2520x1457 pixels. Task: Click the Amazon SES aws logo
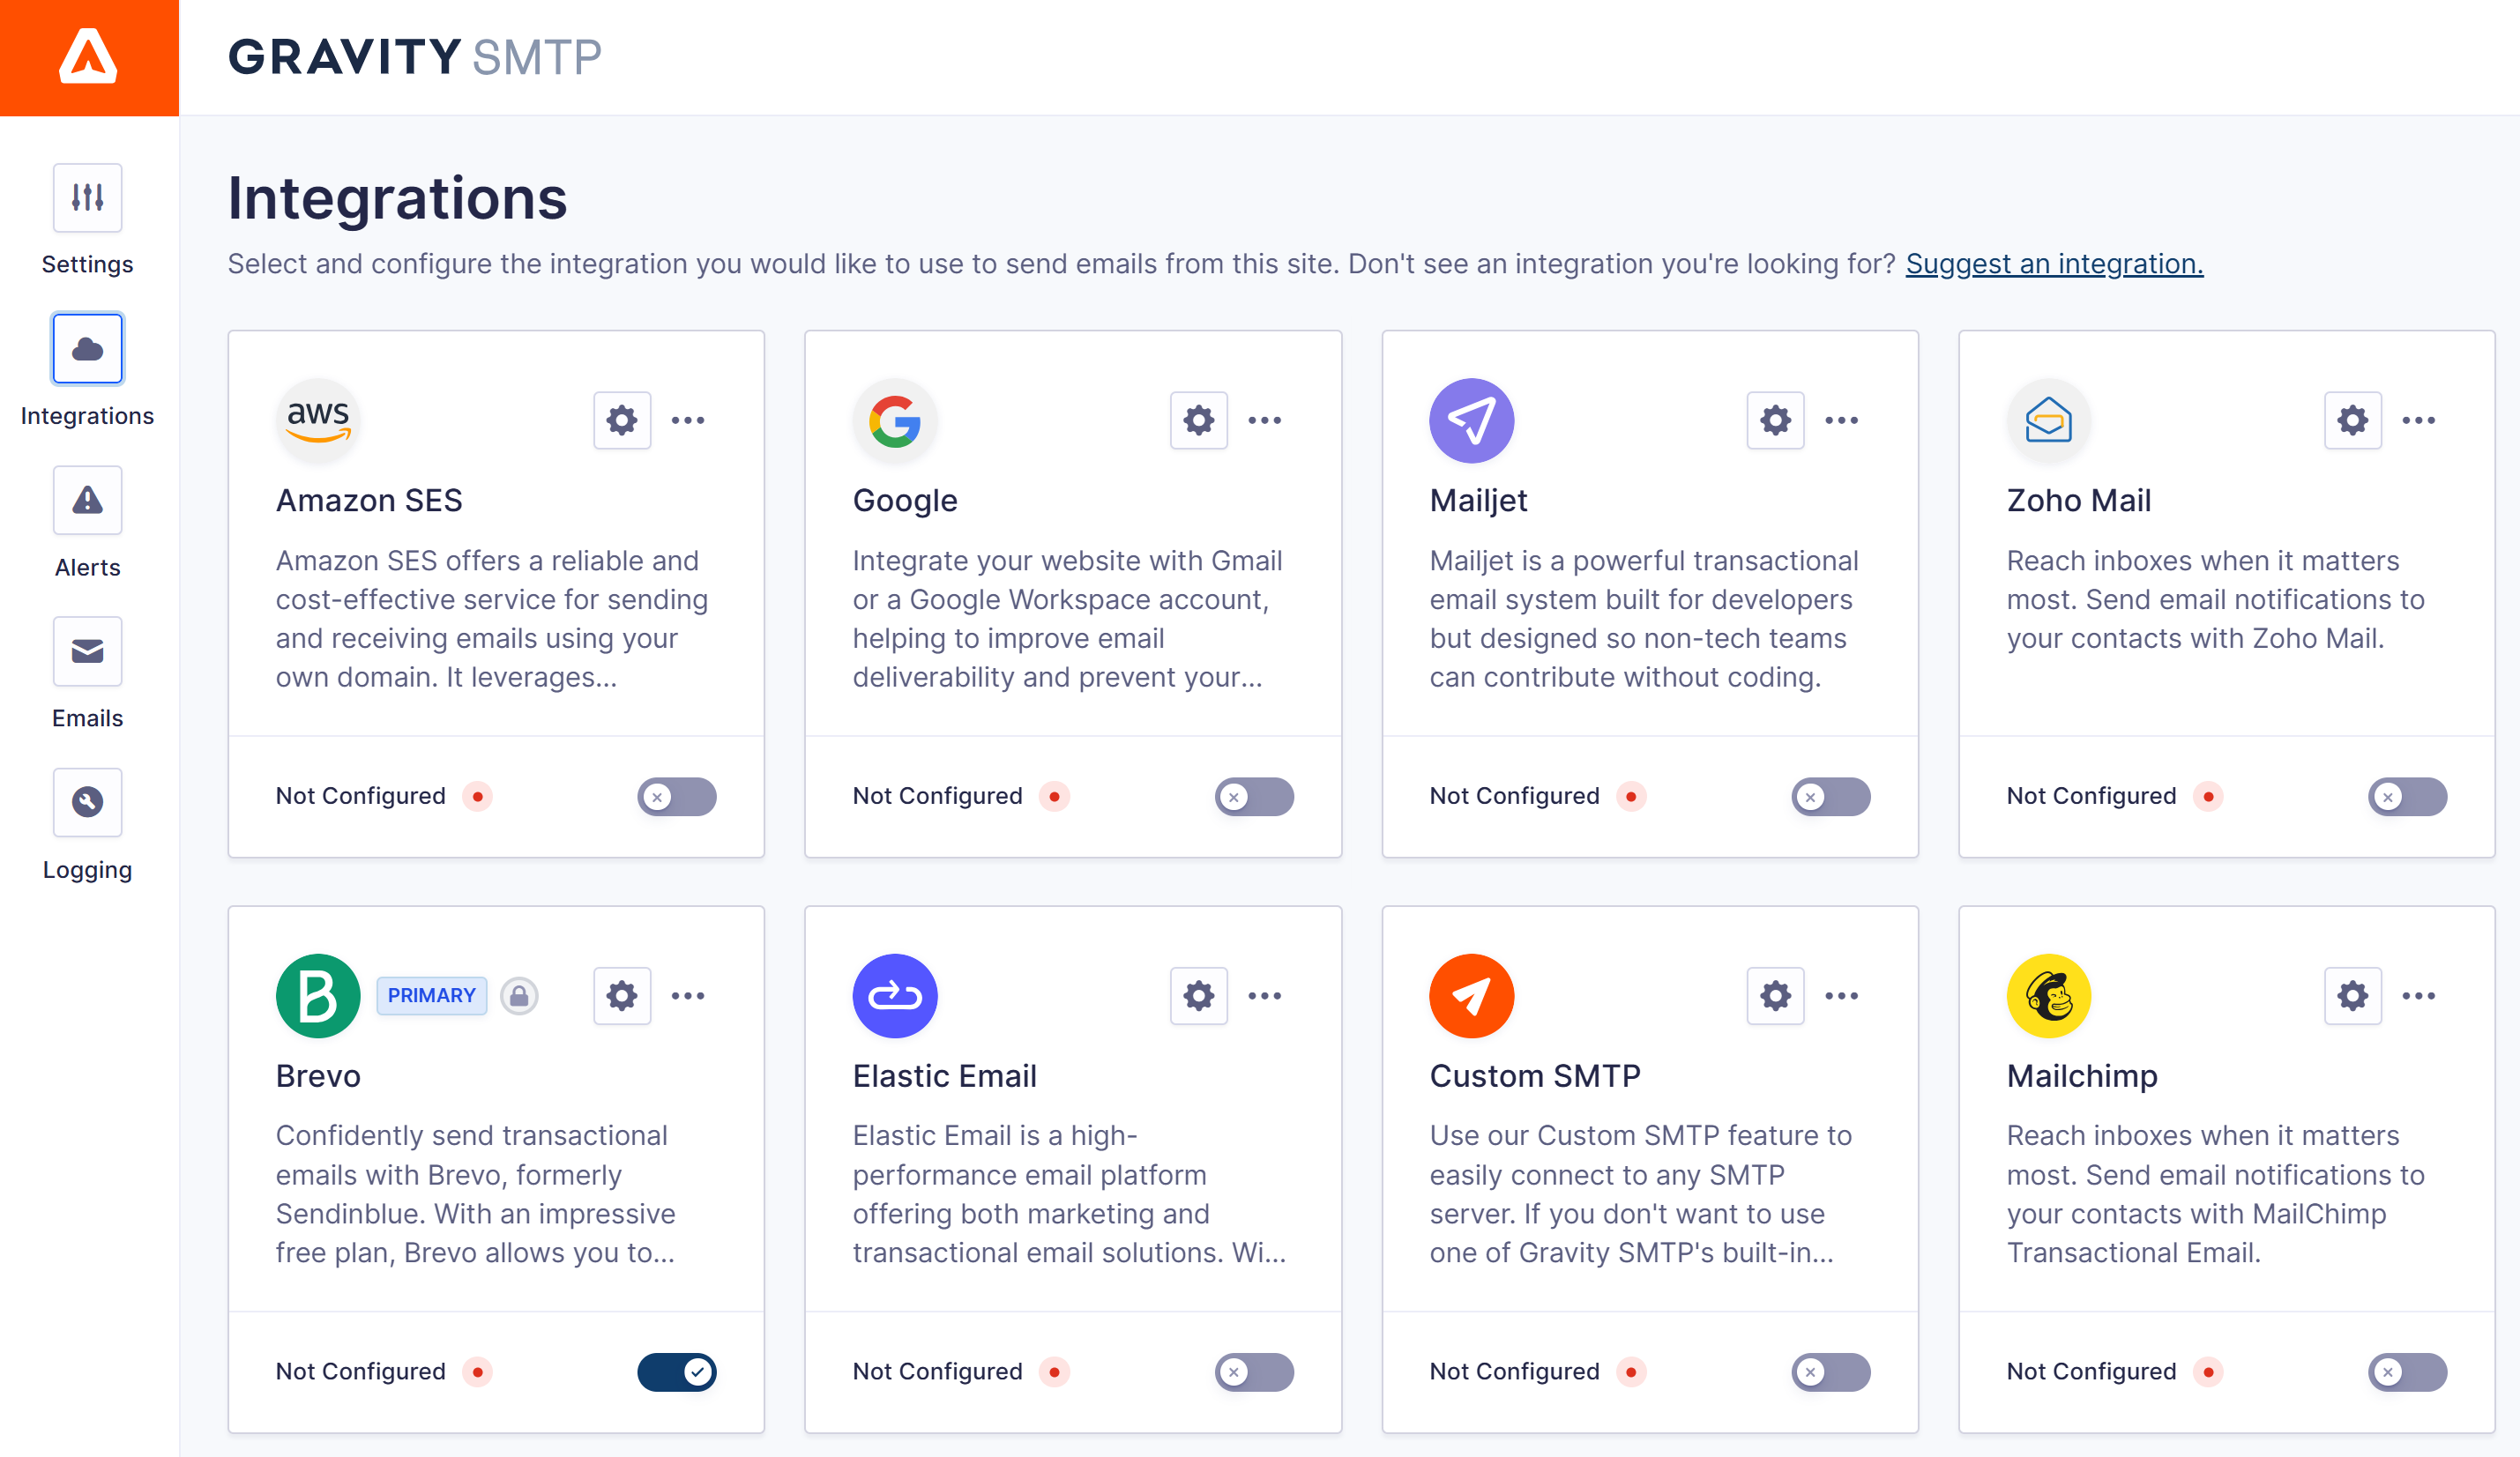click(318, 420)
